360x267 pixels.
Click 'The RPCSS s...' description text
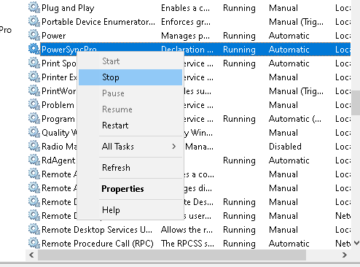(187, 244)
